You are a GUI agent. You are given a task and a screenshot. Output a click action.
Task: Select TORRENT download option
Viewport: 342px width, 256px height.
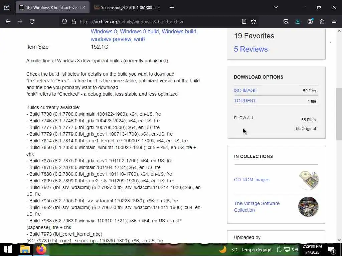point(245,101)
